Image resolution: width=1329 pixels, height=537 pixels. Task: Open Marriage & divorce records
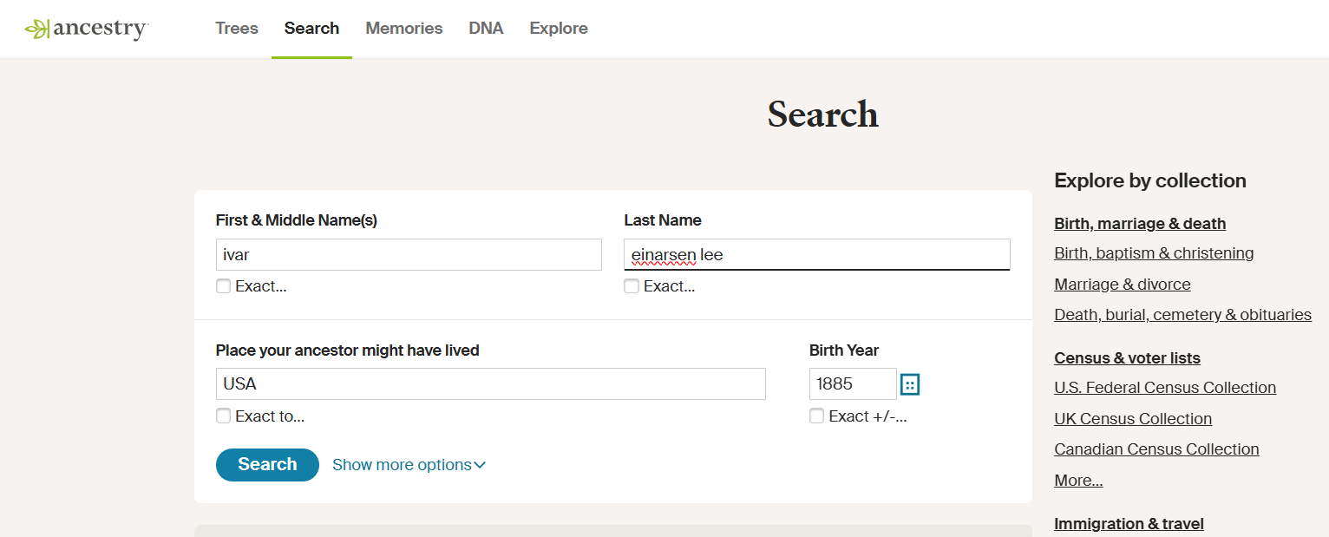point(1122,284)
